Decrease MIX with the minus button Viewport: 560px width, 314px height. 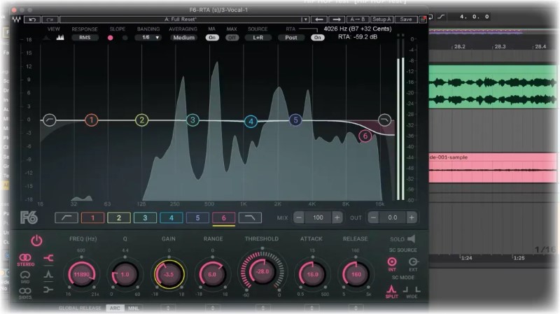pyautogui.click(x=299, y=217)
